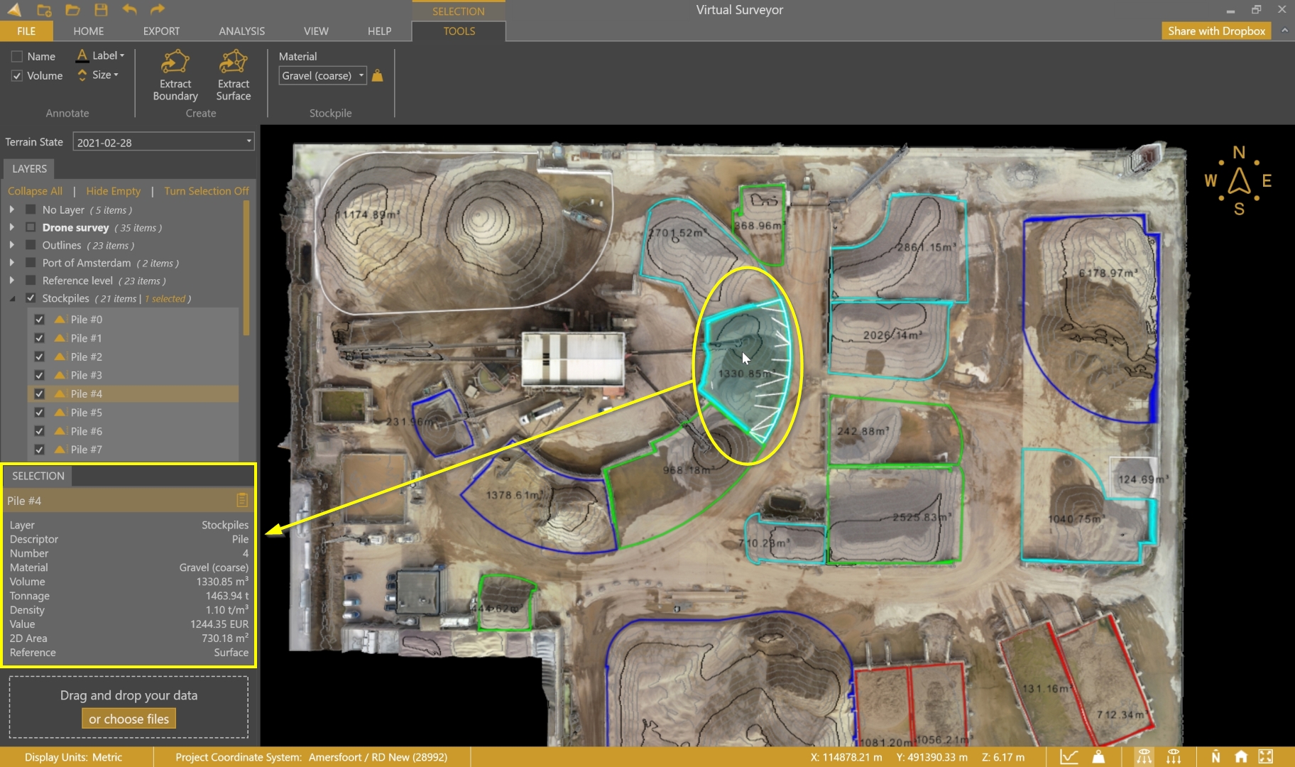
Task: Select the Extract Surface tool
Action: click(233, 75)
